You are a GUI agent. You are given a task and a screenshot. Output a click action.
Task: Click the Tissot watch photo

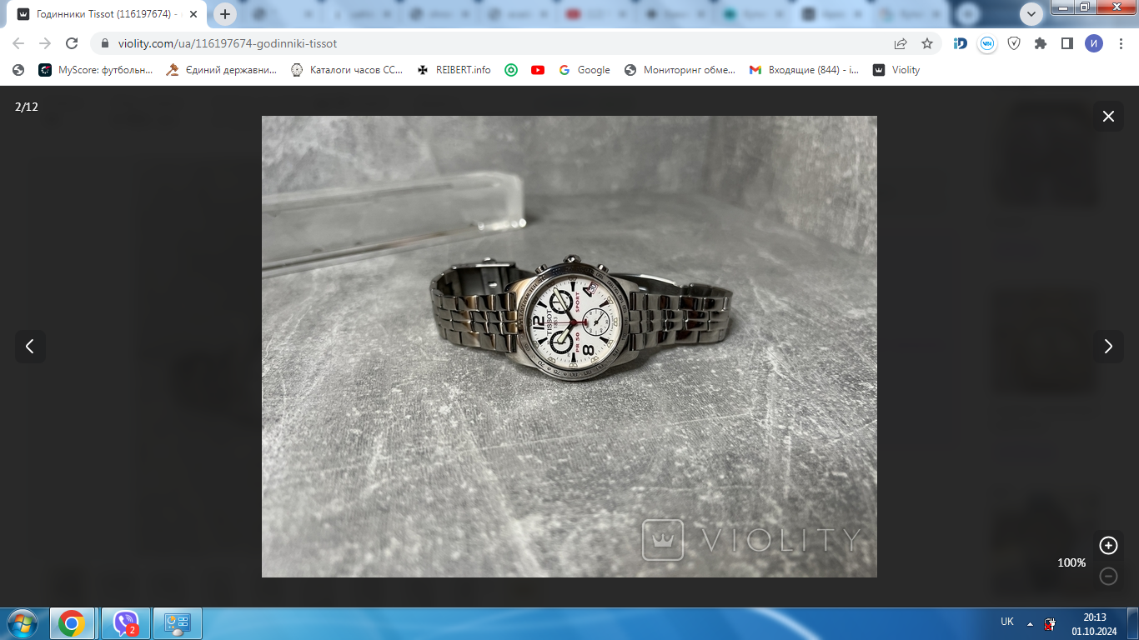[569, 347]
